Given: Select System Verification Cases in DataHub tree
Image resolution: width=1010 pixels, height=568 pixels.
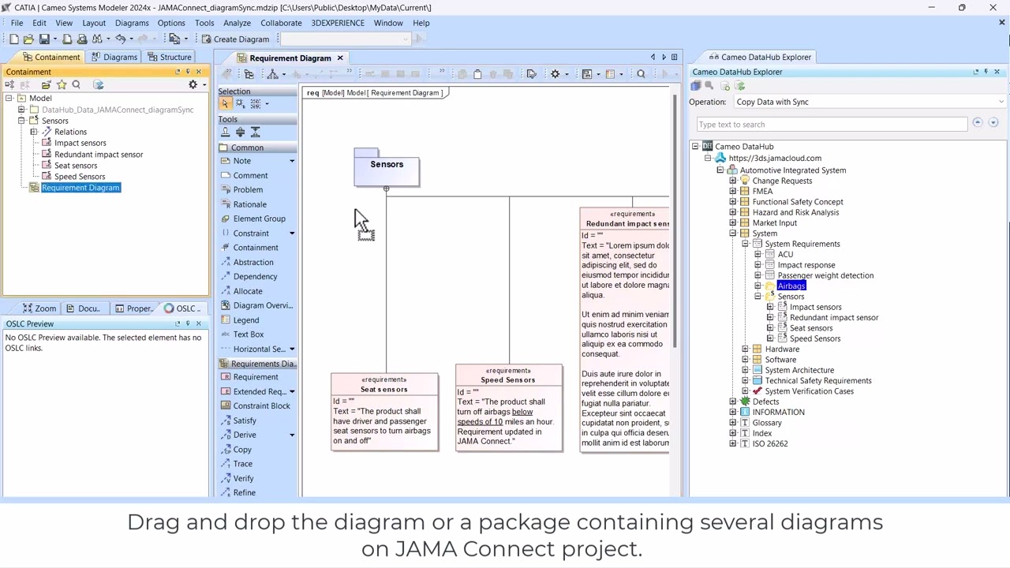Looking at the screenshot, I should point(809,391).
